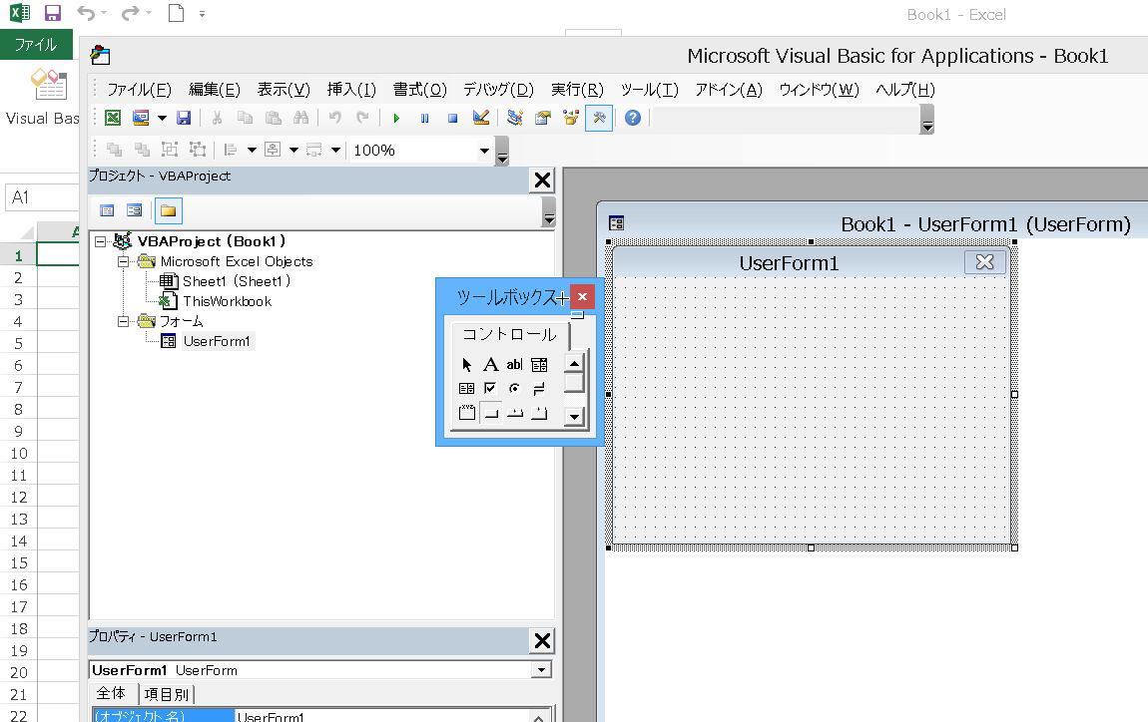Click View Code icon in Project pane
1148x722 pixels.
tap(107, 210)
